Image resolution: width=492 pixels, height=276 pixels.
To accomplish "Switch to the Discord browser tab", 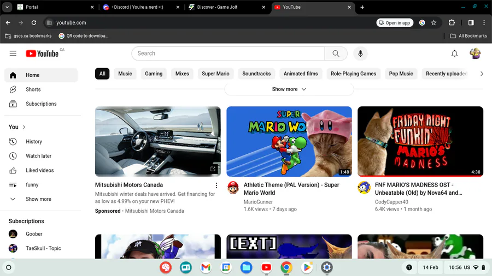I will coord(141,7).
